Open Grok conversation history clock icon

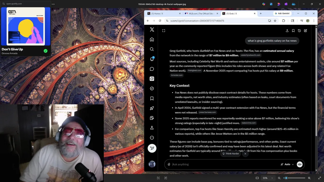[x=299, y=31]
